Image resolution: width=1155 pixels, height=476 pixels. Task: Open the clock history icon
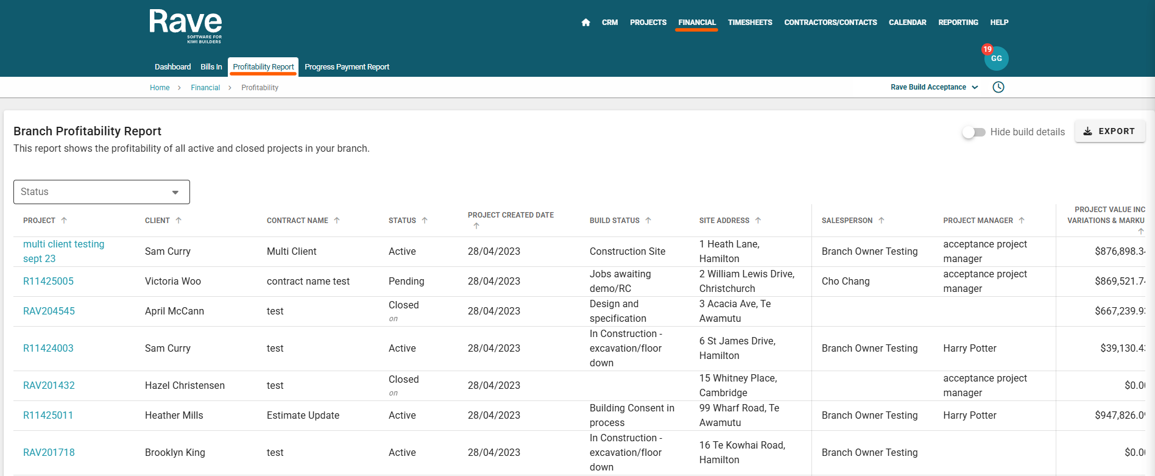click(998, 87)
